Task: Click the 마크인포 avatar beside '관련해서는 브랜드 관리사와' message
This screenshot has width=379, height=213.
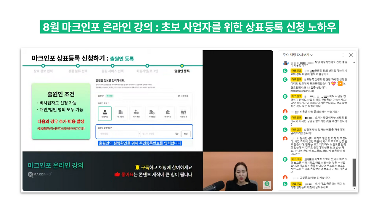Action: click(285, 118)
